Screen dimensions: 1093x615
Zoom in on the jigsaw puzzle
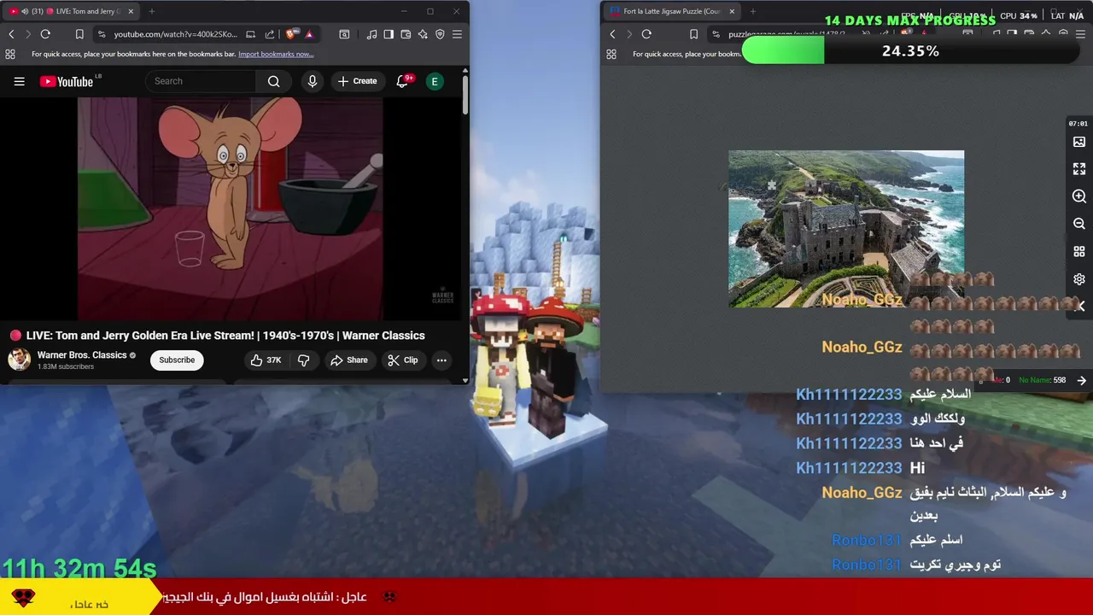1079,196
